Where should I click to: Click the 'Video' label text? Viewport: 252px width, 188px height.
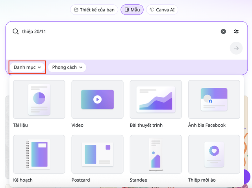(x=77, y=125)
